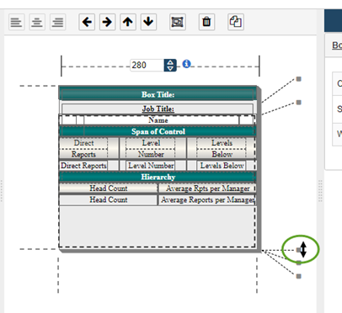Select the Level Number value field
The image size is (342, 313).
pos(151,166)
